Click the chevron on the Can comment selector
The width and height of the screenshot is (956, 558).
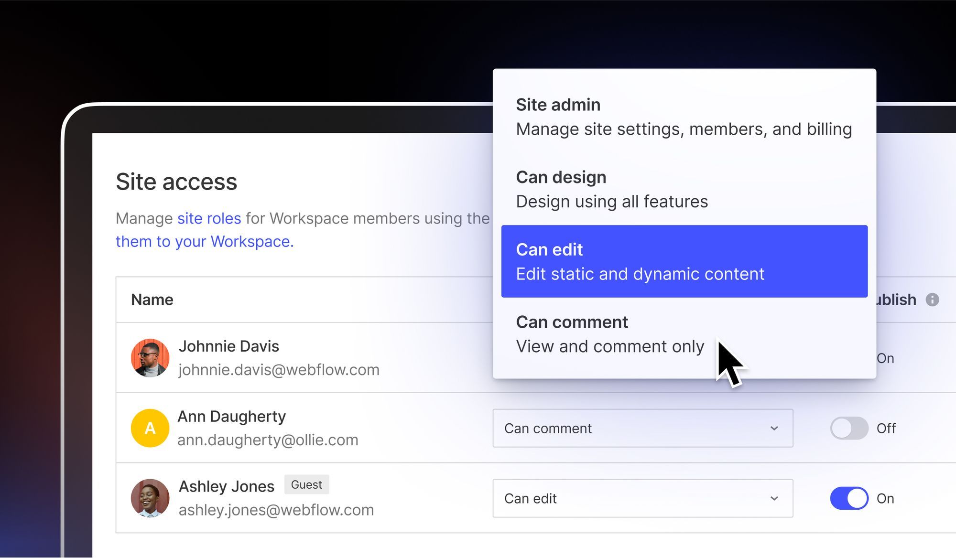pos(775,428)
